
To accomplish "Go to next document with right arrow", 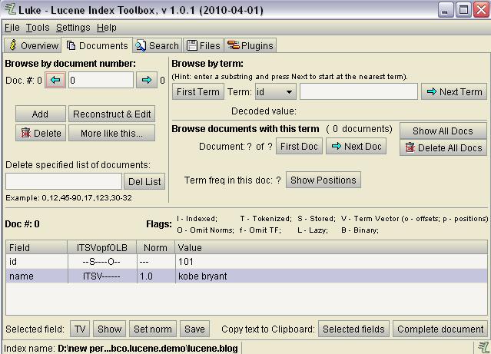I will pos(147,80).
